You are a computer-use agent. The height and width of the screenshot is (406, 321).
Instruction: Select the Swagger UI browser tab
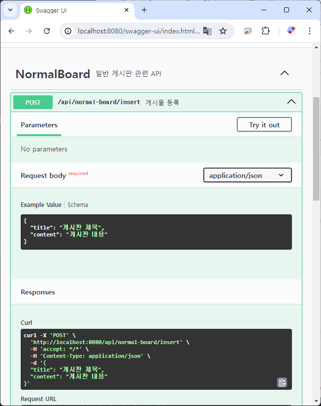77,11
